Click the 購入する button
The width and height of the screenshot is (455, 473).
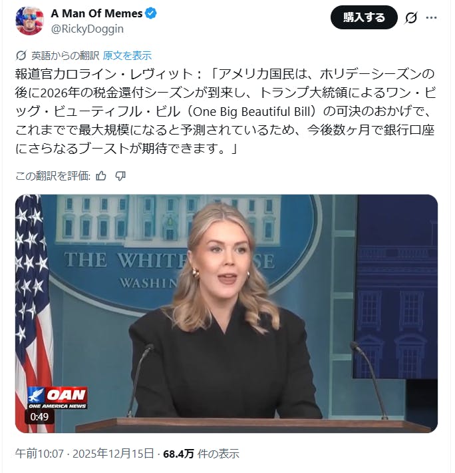click(x=364, y=17)
